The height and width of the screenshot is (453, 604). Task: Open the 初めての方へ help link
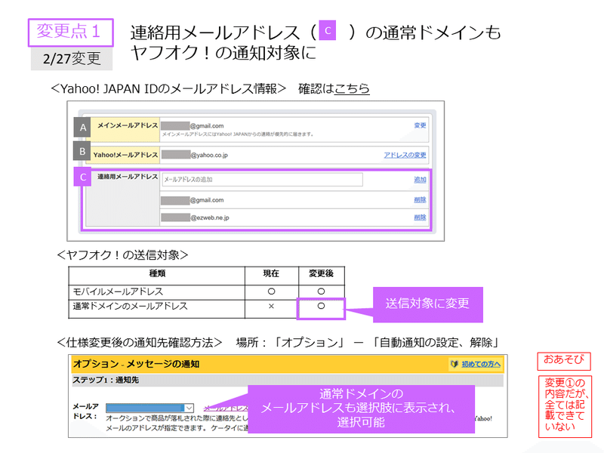pos(481,364)
